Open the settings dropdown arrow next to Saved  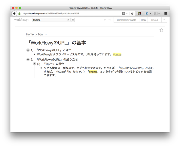pyautogui.click(x=164, y=20)
